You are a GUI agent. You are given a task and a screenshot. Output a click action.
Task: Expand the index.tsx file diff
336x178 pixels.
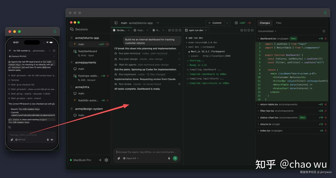(x=258, y=130)
